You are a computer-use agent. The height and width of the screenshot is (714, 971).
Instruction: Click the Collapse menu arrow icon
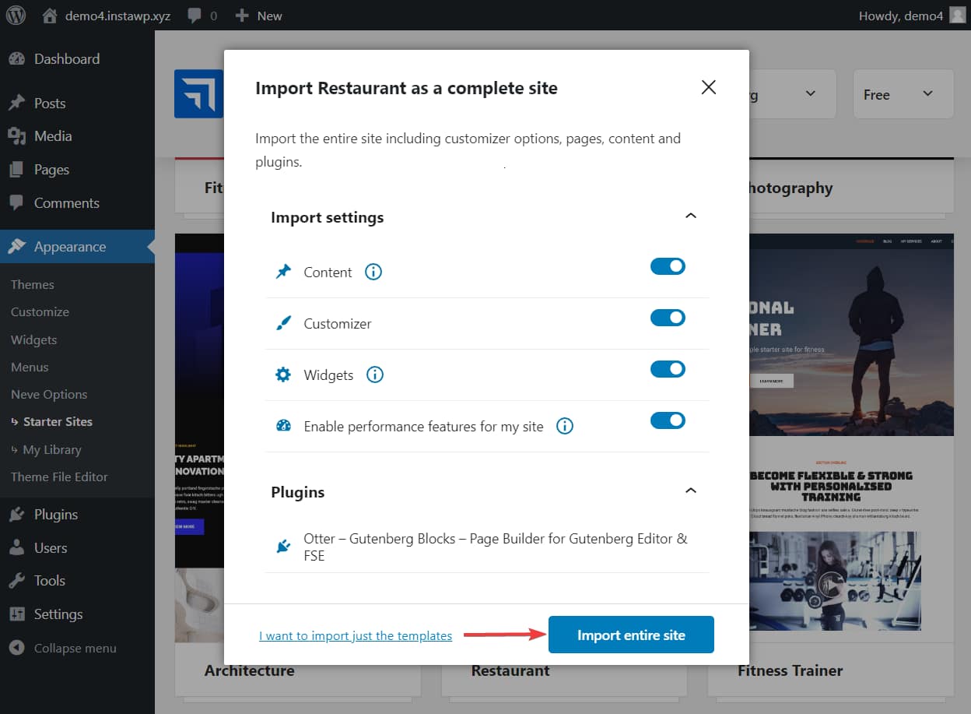(16, 648)
